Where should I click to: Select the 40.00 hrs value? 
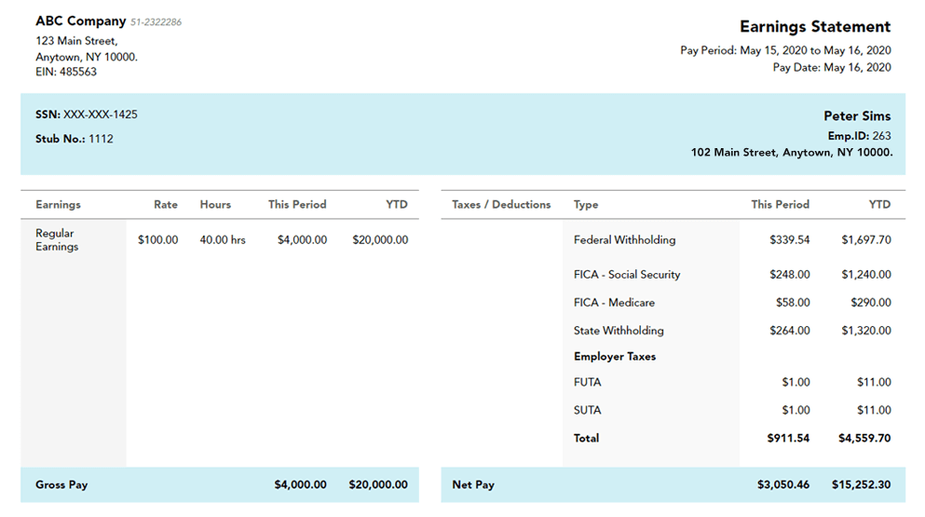coord(223,239)
